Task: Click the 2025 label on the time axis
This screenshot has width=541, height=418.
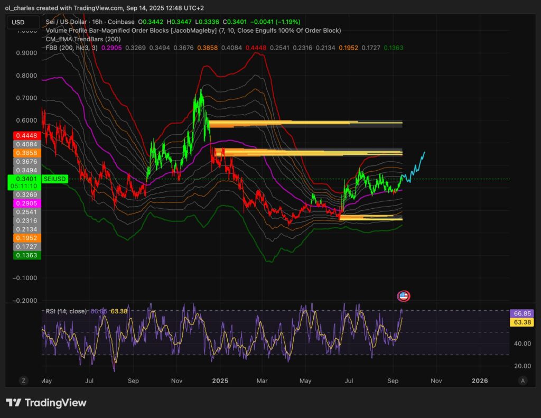Action: (220, 380)
